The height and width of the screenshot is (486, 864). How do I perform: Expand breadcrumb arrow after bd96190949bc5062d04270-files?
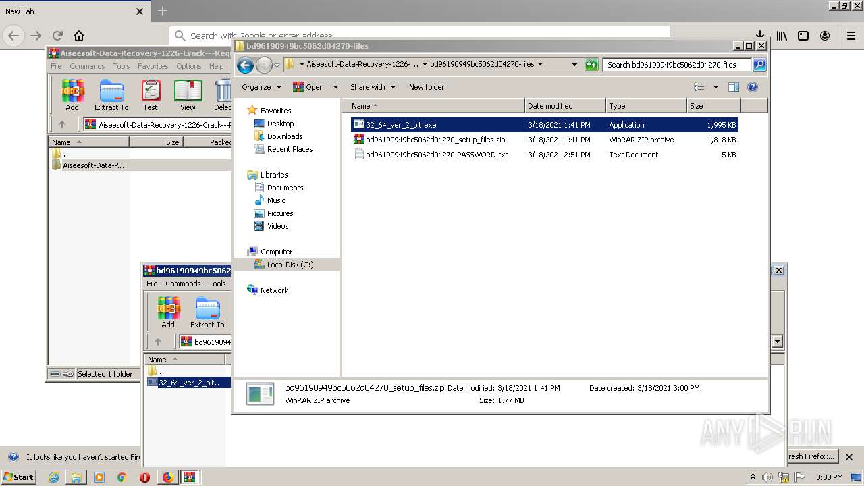pos(540,65)
